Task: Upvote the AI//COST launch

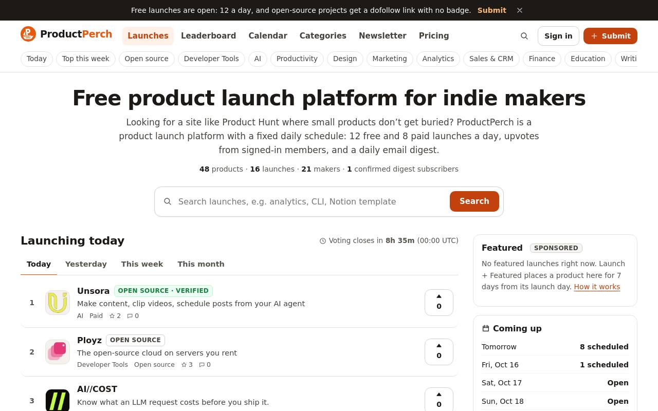Action: point(439,399)
